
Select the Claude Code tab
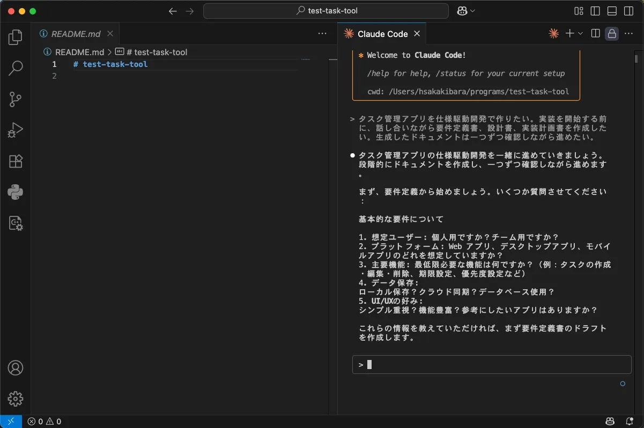click(x=382, y=34)
